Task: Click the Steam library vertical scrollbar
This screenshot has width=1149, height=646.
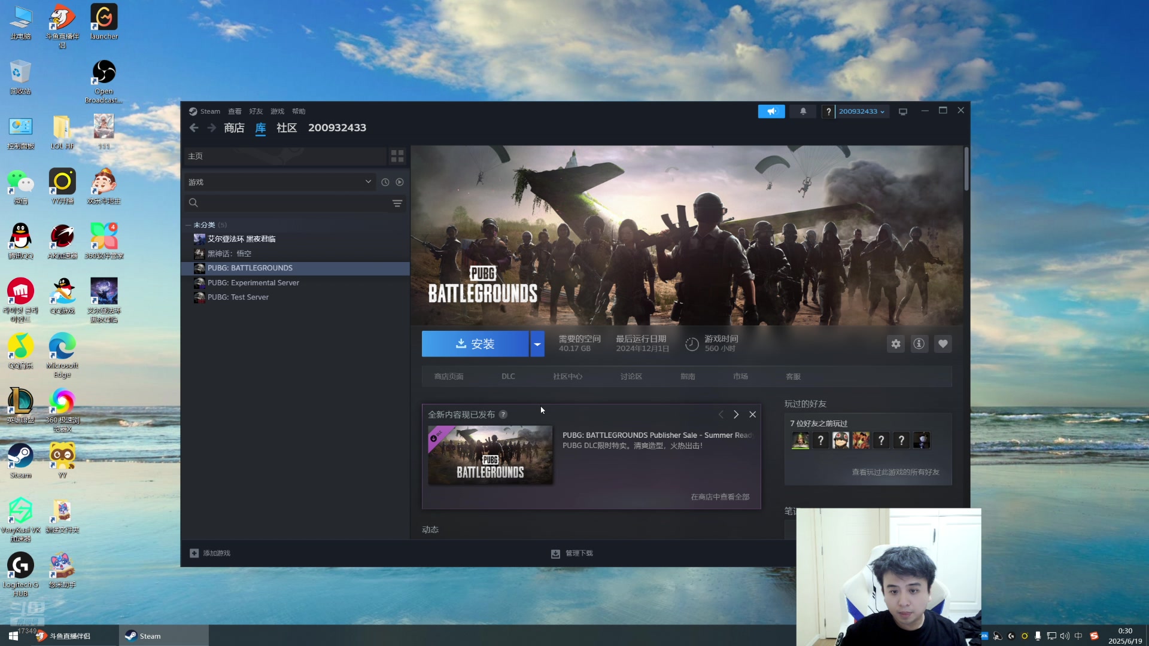Action: point(966,170)
